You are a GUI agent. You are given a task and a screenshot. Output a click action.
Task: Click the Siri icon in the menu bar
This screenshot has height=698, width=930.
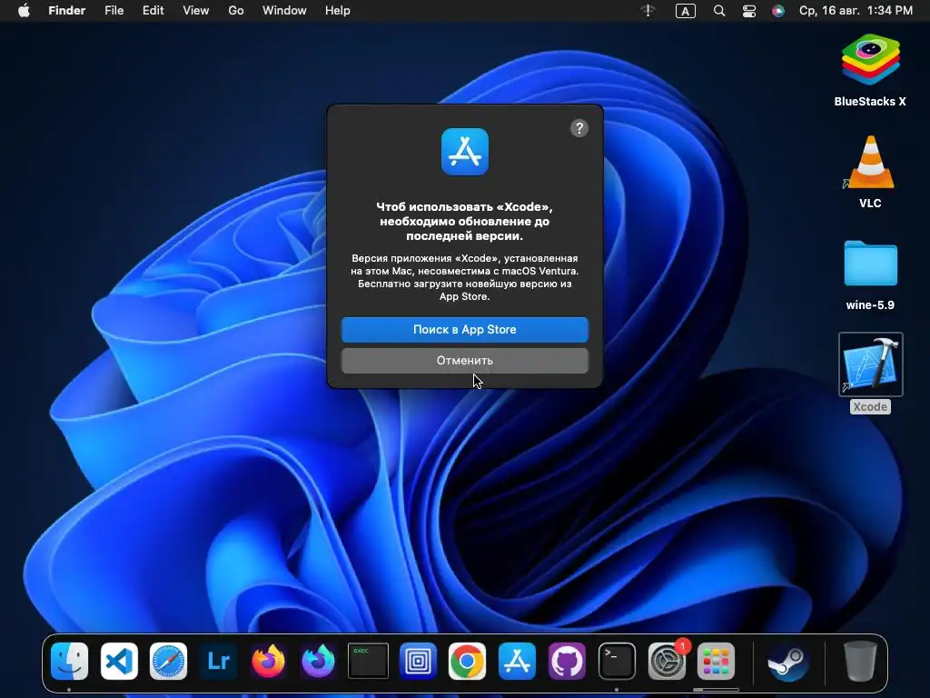tap(778, 11)
